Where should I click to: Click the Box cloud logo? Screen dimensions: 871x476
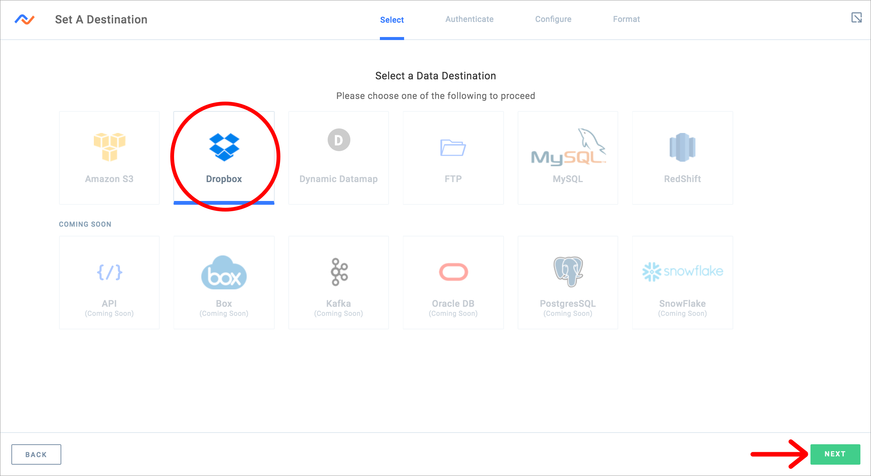(224, 272)
